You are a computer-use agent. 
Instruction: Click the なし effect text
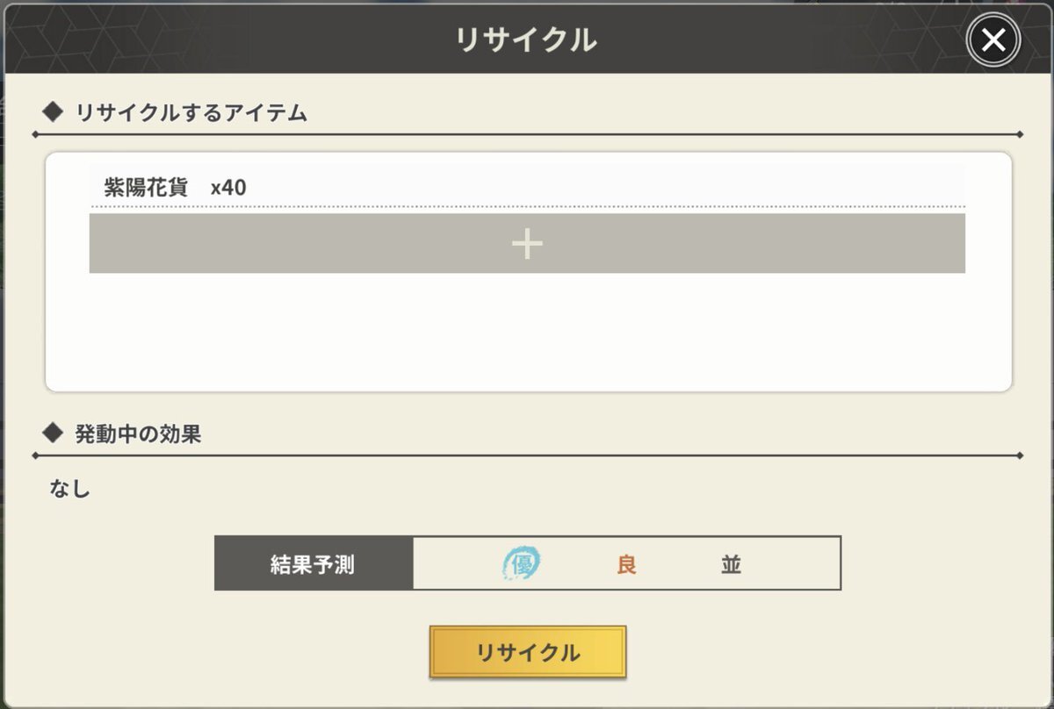70,490
